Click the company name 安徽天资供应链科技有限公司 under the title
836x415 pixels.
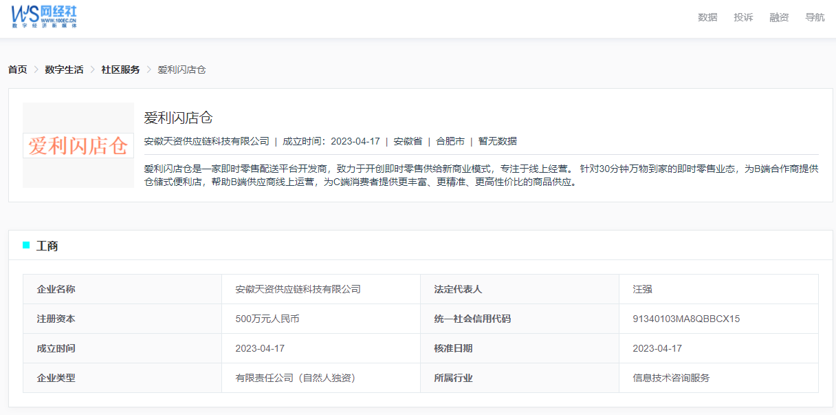coord(206,141)
